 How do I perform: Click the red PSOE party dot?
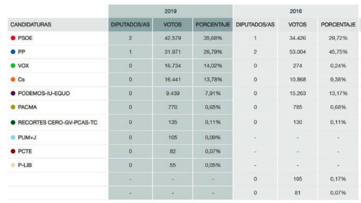point(13,38)
